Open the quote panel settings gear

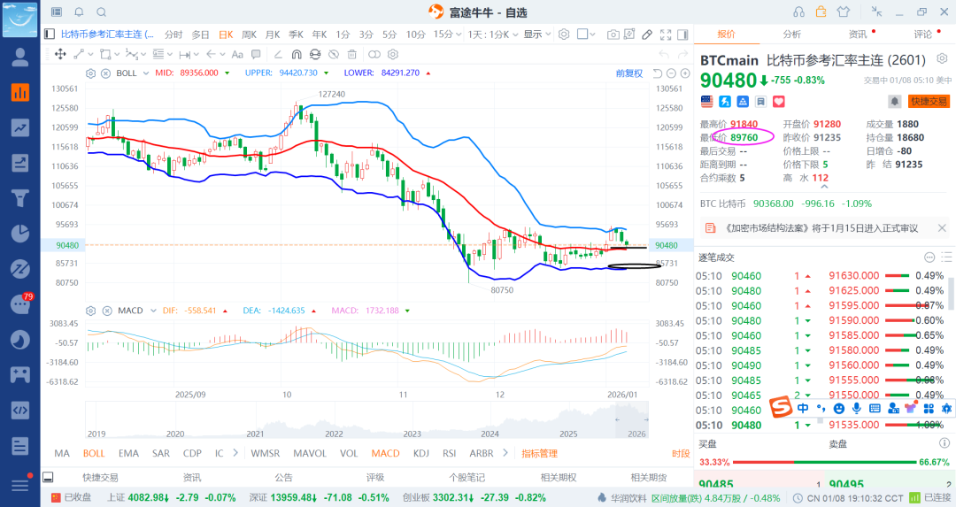point(943,60)
